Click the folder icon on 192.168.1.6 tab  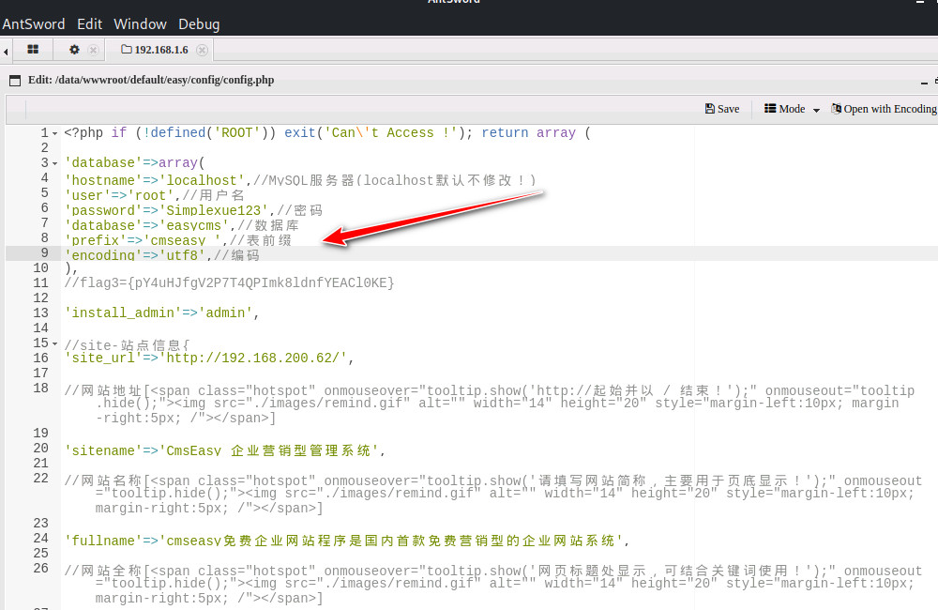pos(126,50)
